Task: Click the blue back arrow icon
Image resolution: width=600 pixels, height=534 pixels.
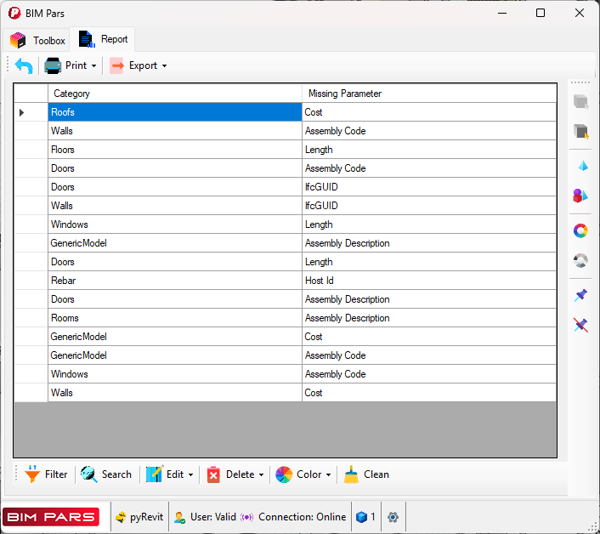Action: coord(24,65)
